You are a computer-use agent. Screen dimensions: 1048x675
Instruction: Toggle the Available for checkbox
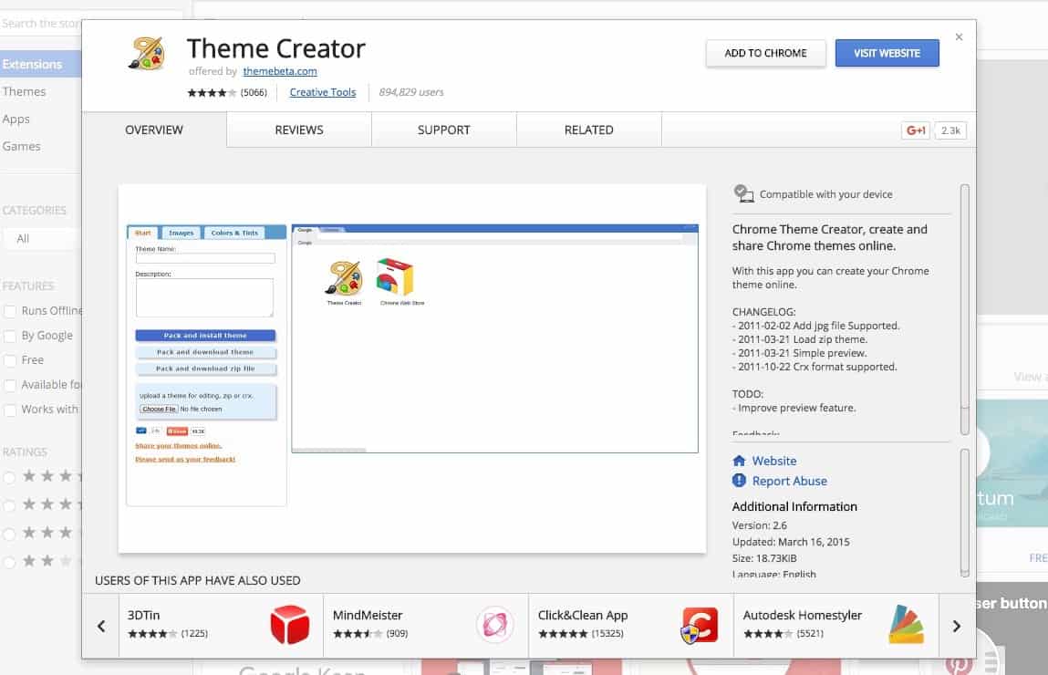[10, 385]
